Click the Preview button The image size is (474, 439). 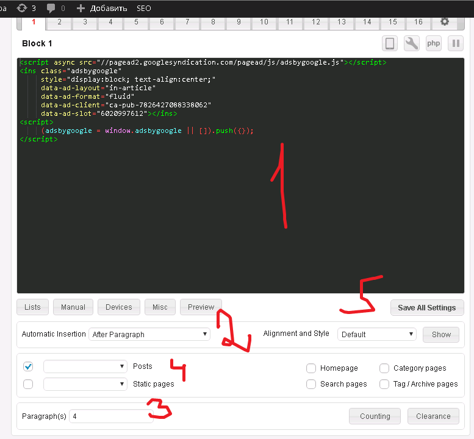point(201,307)
